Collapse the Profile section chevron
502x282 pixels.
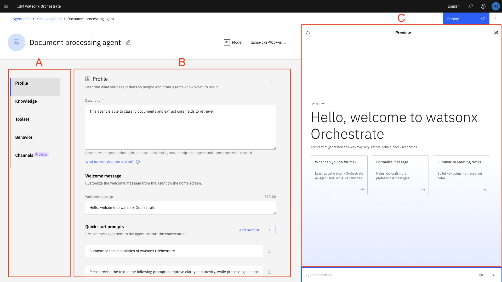click(272, 82)
